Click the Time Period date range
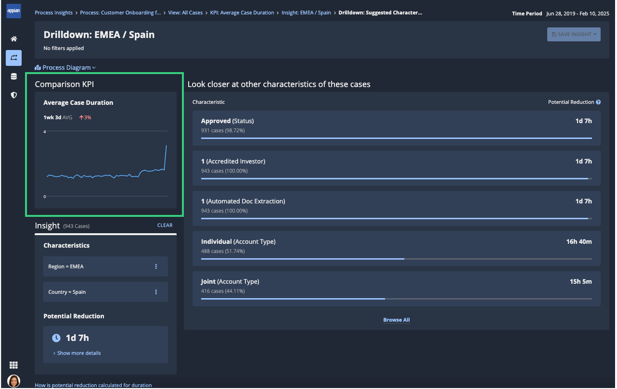 pyautogui.click(x=578, y=13)
